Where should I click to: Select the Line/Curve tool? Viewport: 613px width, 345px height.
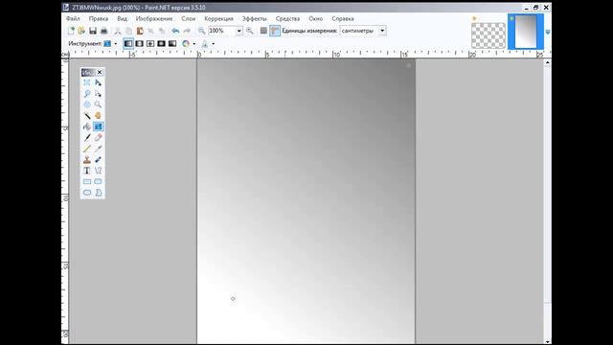point(98,171)
